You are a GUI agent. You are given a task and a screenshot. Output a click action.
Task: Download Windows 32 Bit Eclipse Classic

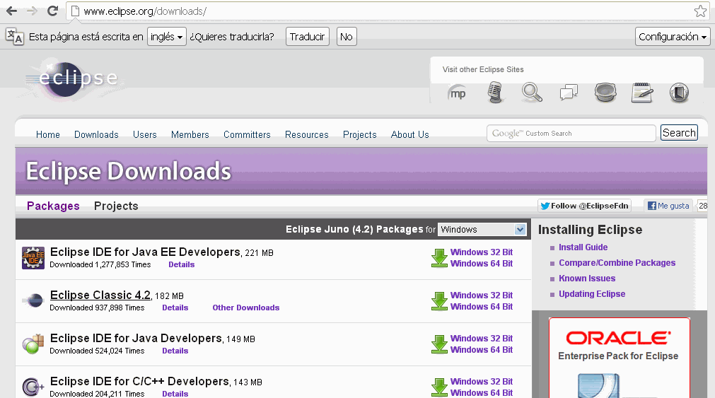(x=482, y=295)
